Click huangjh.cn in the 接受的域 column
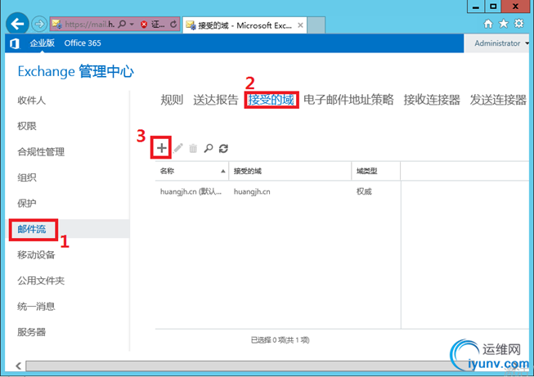534x377 pixels. click(252, 191)
